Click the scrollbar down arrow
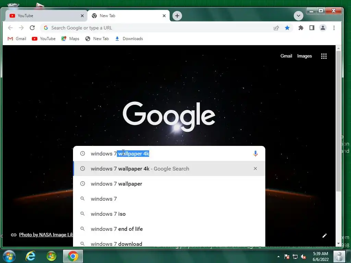This screenshot has width=351, height=263. click(338, 243)
